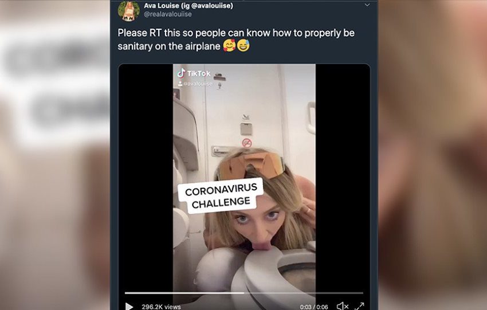Open the video in fullscreen mode
Screen dimensions: 487x310
pyautogui.click(x=359, y=306)
